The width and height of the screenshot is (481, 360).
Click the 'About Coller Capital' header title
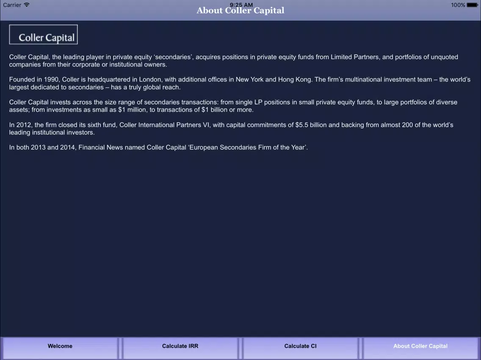click(x=240, y=11)
